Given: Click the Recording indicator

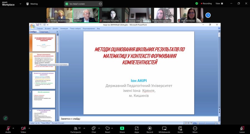Looking at the screenshot, I should [x=206, y=4].
